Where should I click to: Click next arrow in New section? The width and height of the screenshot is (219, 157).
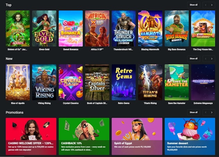point(212,59)
